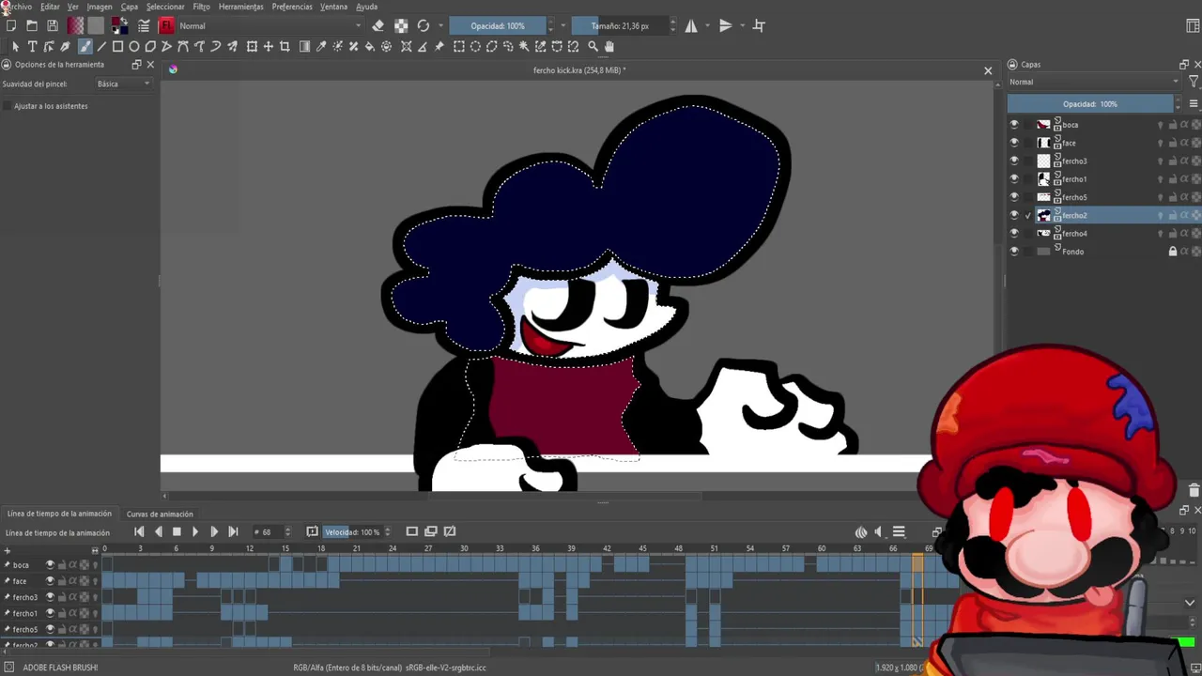Click the Save document icon
Screen dimensions: 1202x676
pos(53,25)
